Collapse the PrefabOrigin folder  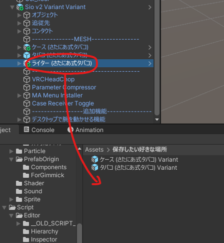11,159
